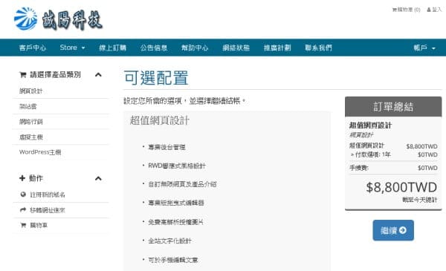Click the 手續費 row in order summary
446x271 pixels.
[x=393, y=168]
